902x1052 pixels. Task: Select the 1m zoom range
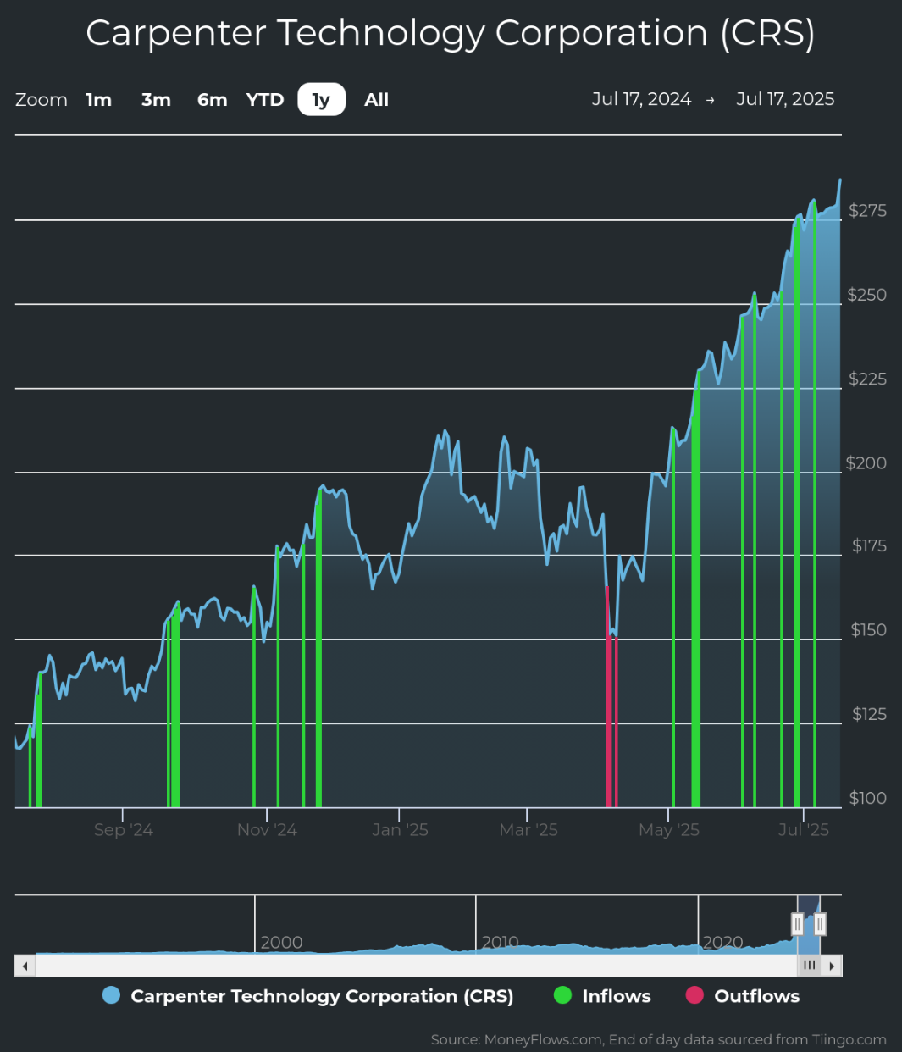click(99, 100)
